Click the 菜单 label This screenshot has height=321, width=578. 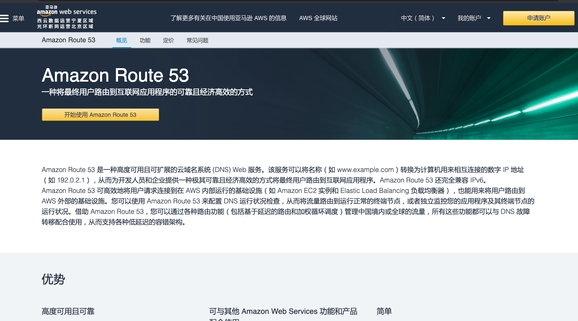(18, 18)
